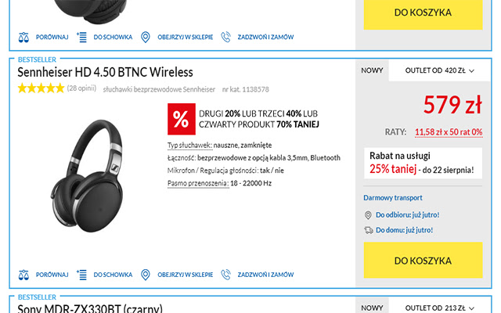Select the Nowy tab for Sony MDR-ZX330BT
This screenshot has height=313, width=501.
click(x=372, y=308)
